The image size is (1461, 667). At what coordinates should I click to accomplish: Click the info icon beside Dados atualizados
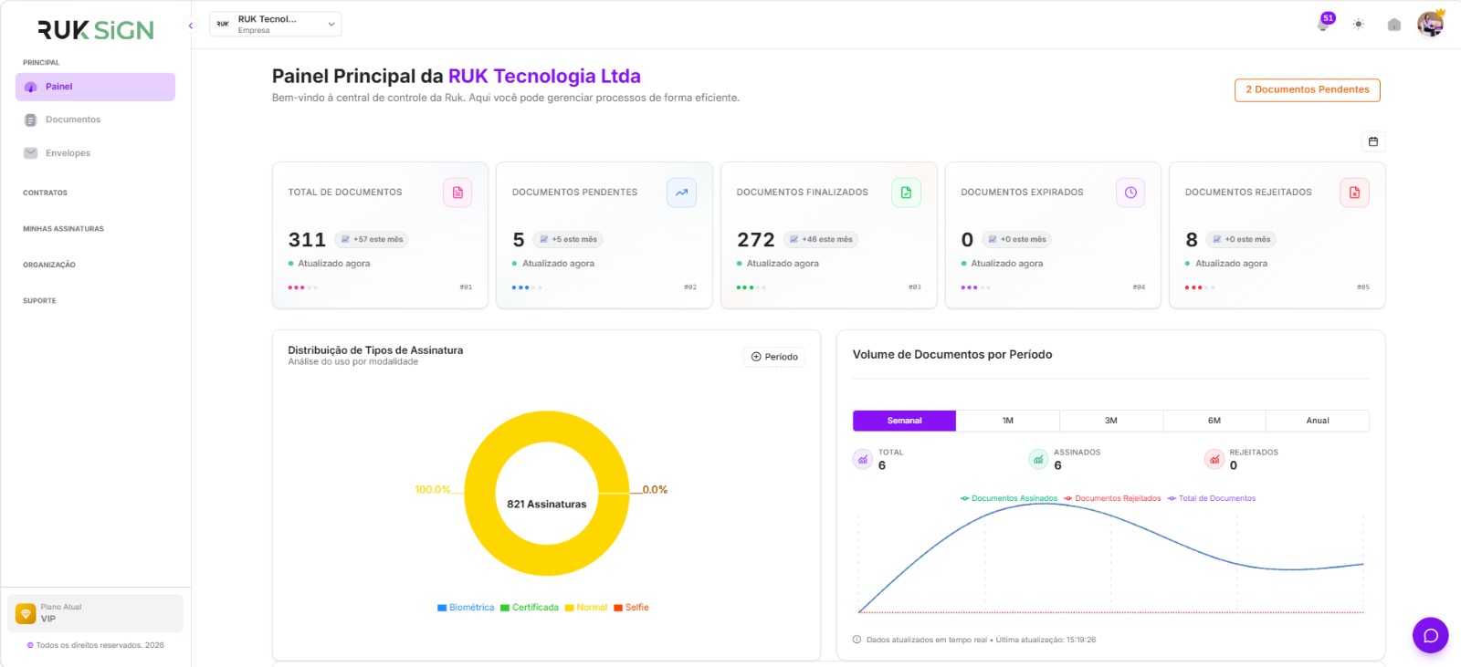pos(857,640)
